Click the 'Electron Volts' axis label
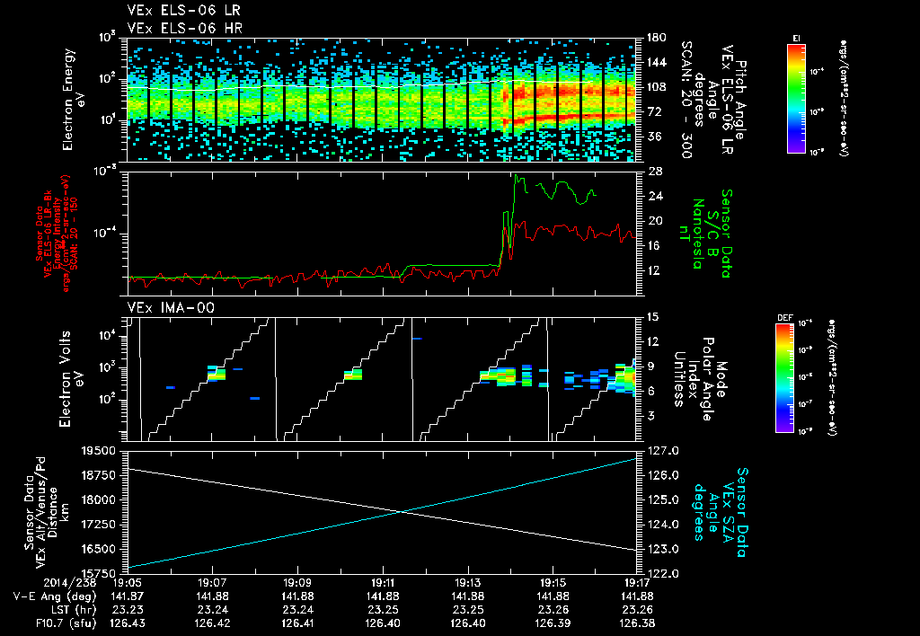This screenshot has height=636, width=920. 65,378
